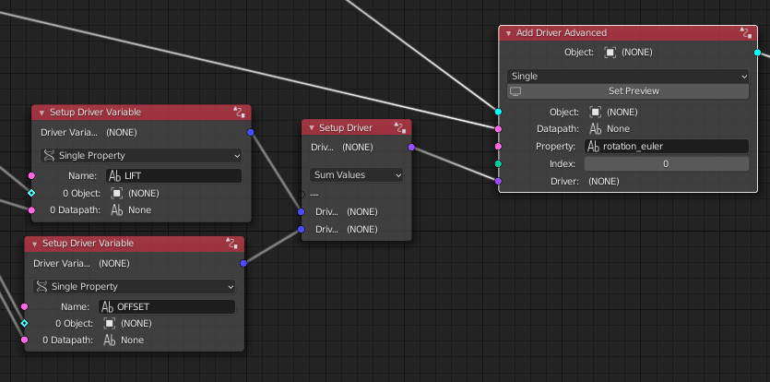The image size is (770, 382).
Task: Click node-tree icon on LIFT Setup Driver Variable header
Action: 239,112
